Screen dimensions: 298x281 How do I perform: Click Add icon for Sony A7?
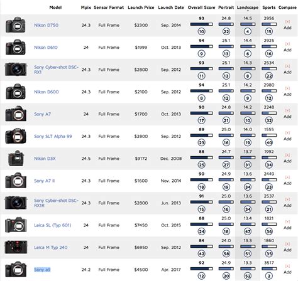pyautogui.click(x=287, y=114)
